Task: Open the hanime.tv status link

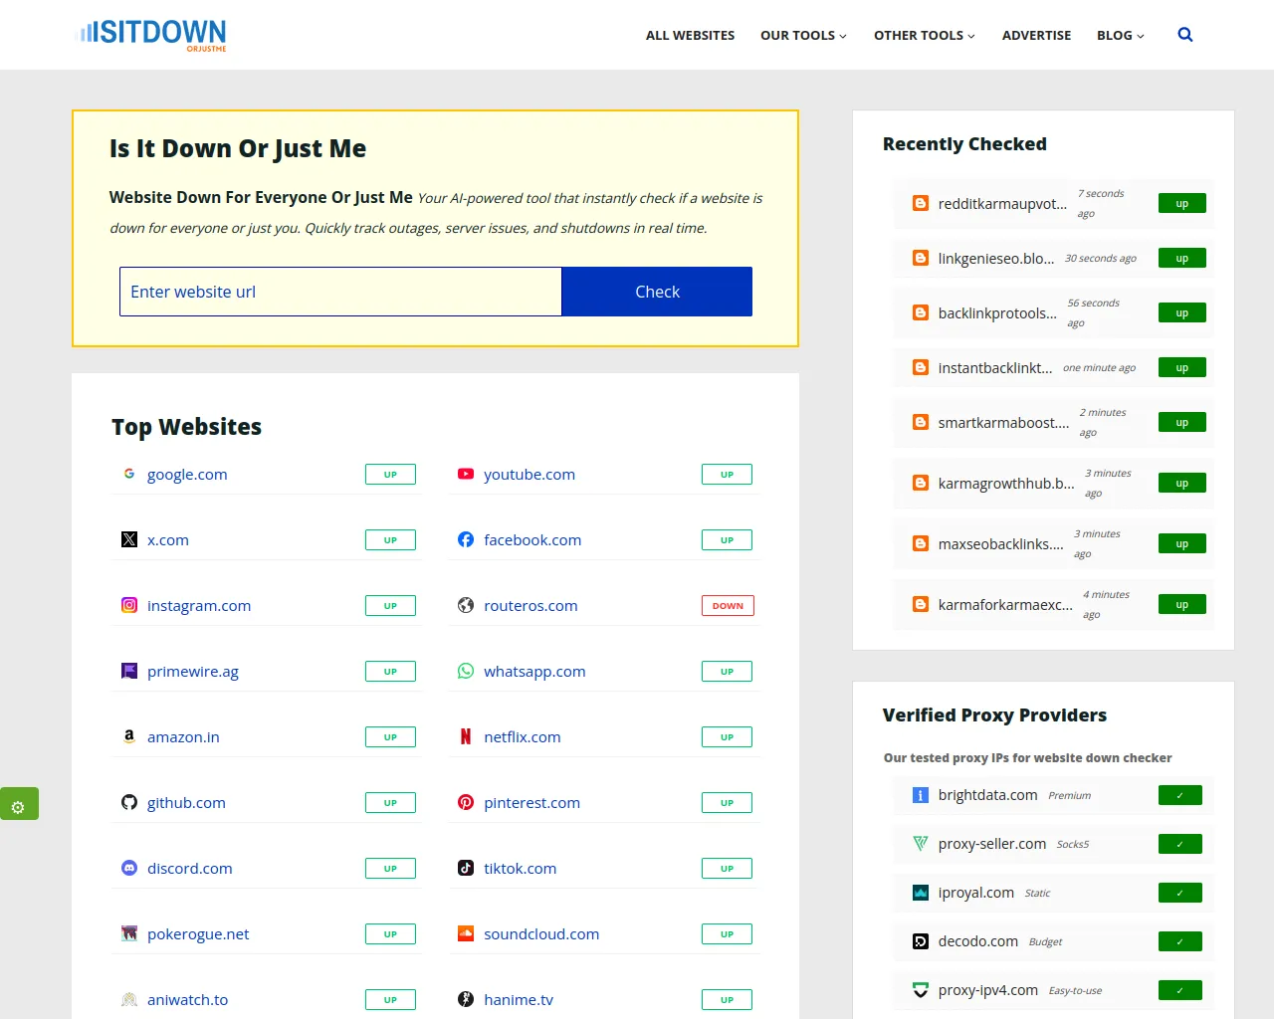Action: pyautogui.click(x=519, y=1000)
